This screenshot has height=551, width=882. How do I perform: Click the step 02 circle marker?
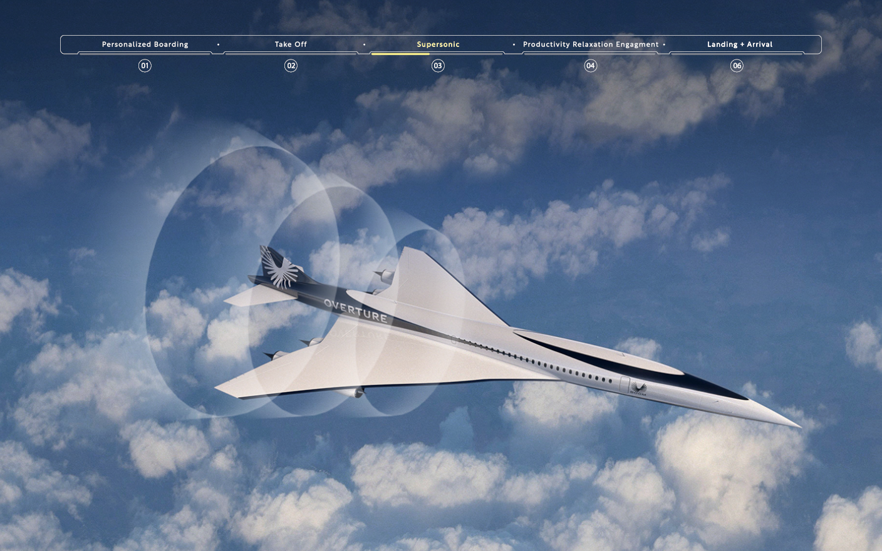(291, 66)
